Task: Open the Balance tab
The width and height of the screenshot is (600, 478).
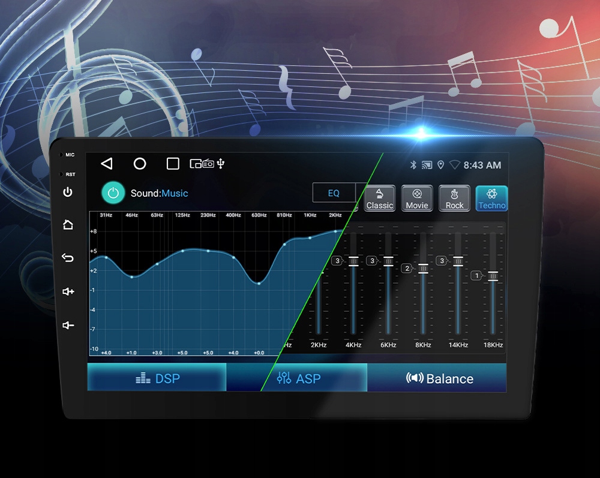Action: [437, 378]
